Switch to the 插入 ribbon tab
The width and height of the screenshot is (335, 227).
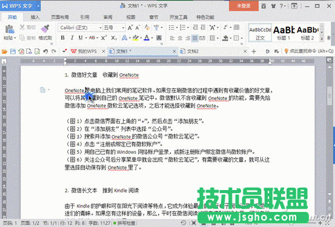click(35, 17)
